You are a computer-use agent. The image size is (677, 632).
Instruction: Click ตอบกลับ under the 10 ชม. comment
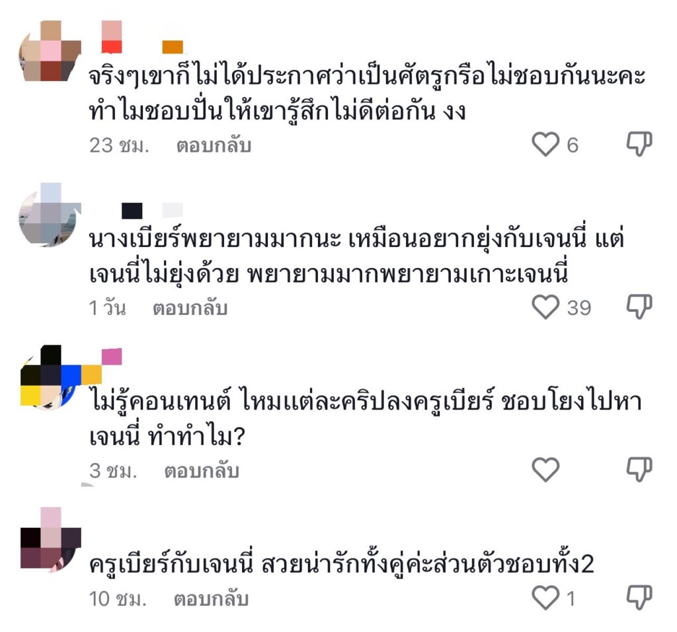coord(211,599)
